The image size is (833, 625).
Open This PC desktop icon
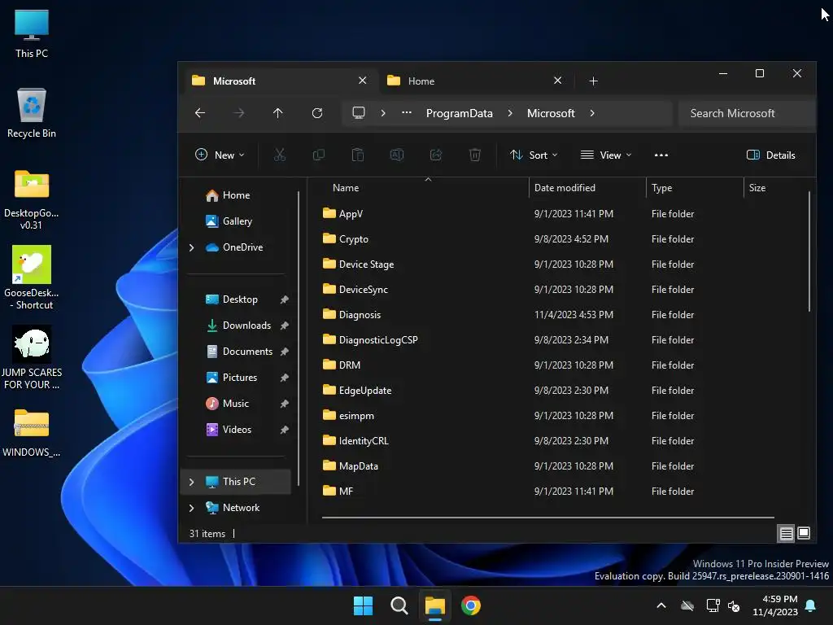(32, 33)
